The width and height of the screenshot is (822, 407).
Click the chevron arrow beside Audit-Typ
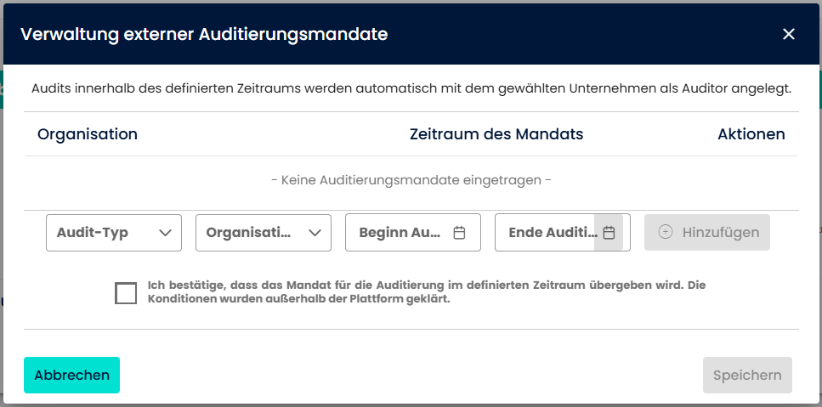click(166, 233)
